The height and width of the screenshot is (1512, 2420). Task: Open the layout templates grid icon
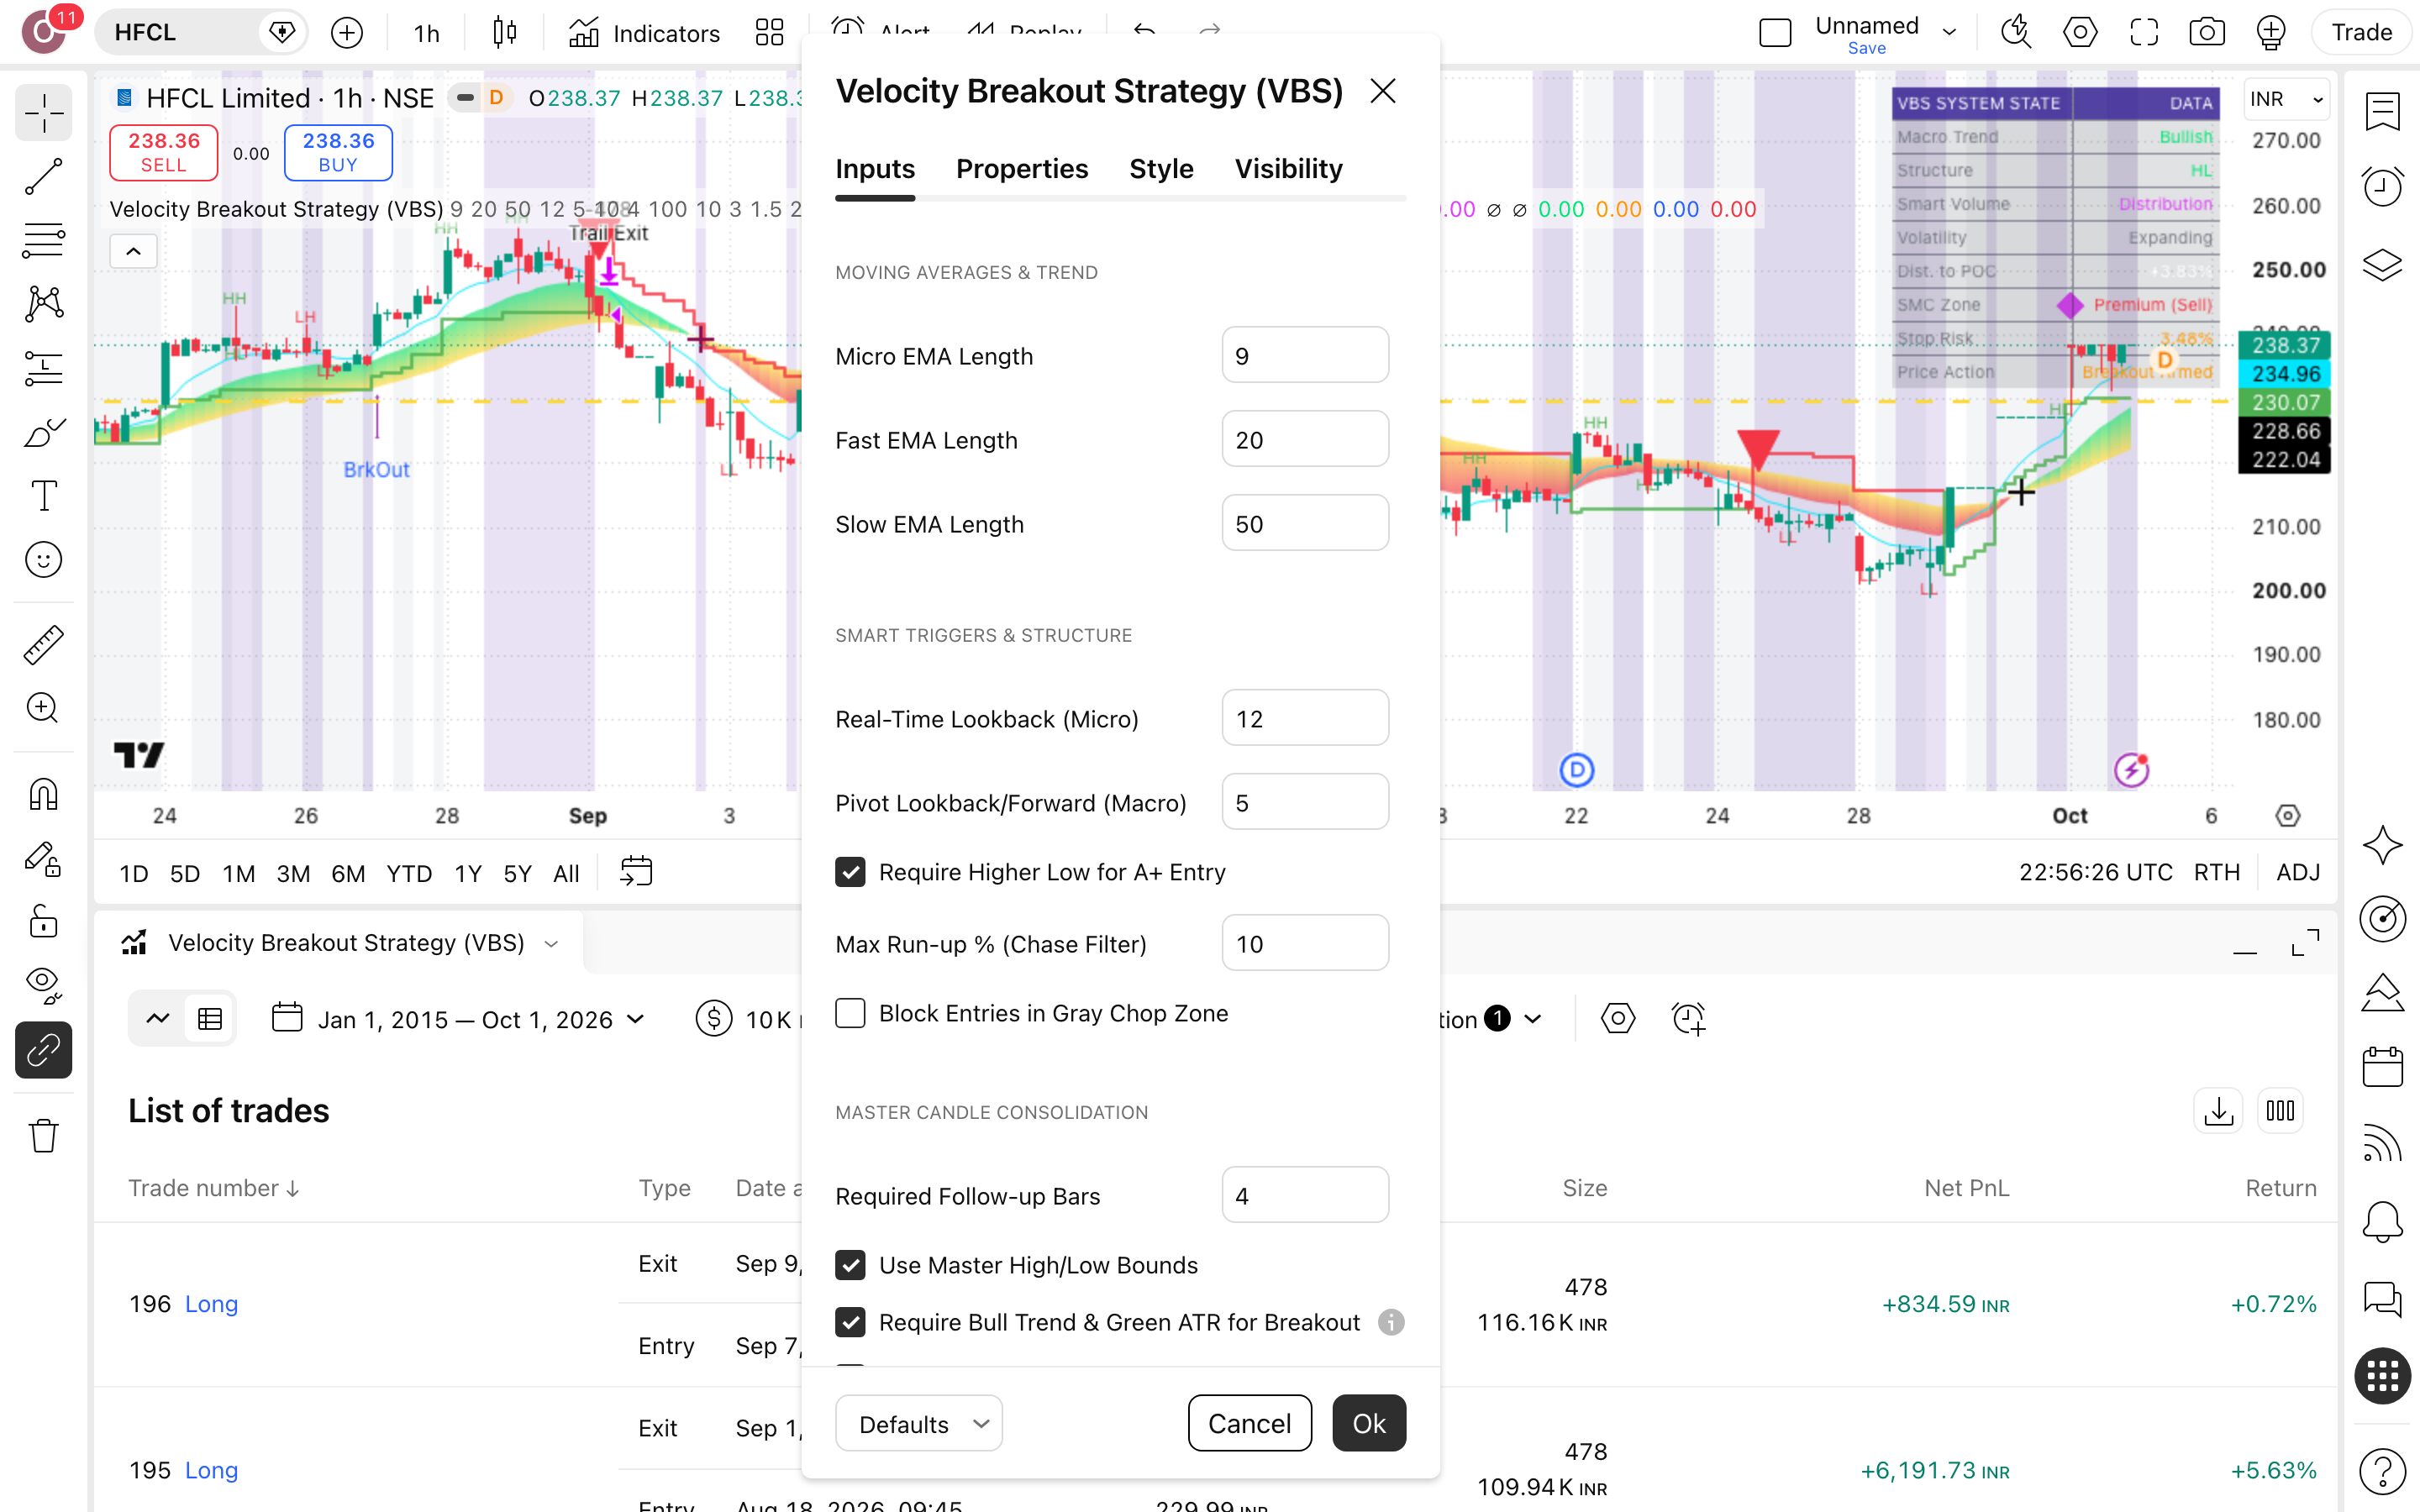tap(769, 33)
